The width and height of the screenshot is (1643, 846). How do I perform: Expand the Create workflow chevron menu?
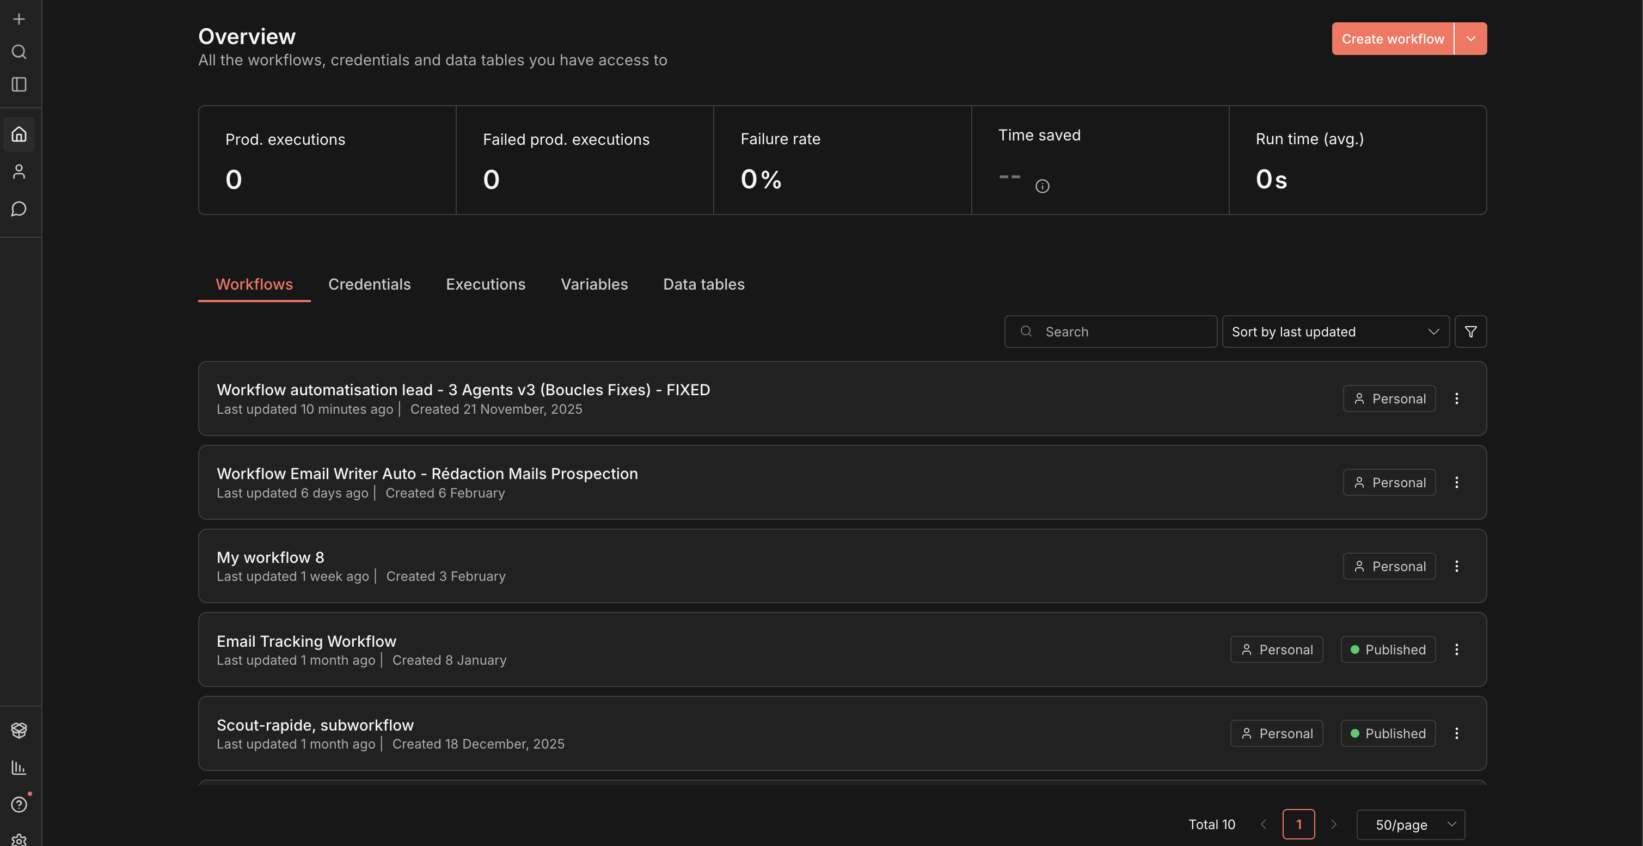pyautogui.click(x=1472, y=38)
